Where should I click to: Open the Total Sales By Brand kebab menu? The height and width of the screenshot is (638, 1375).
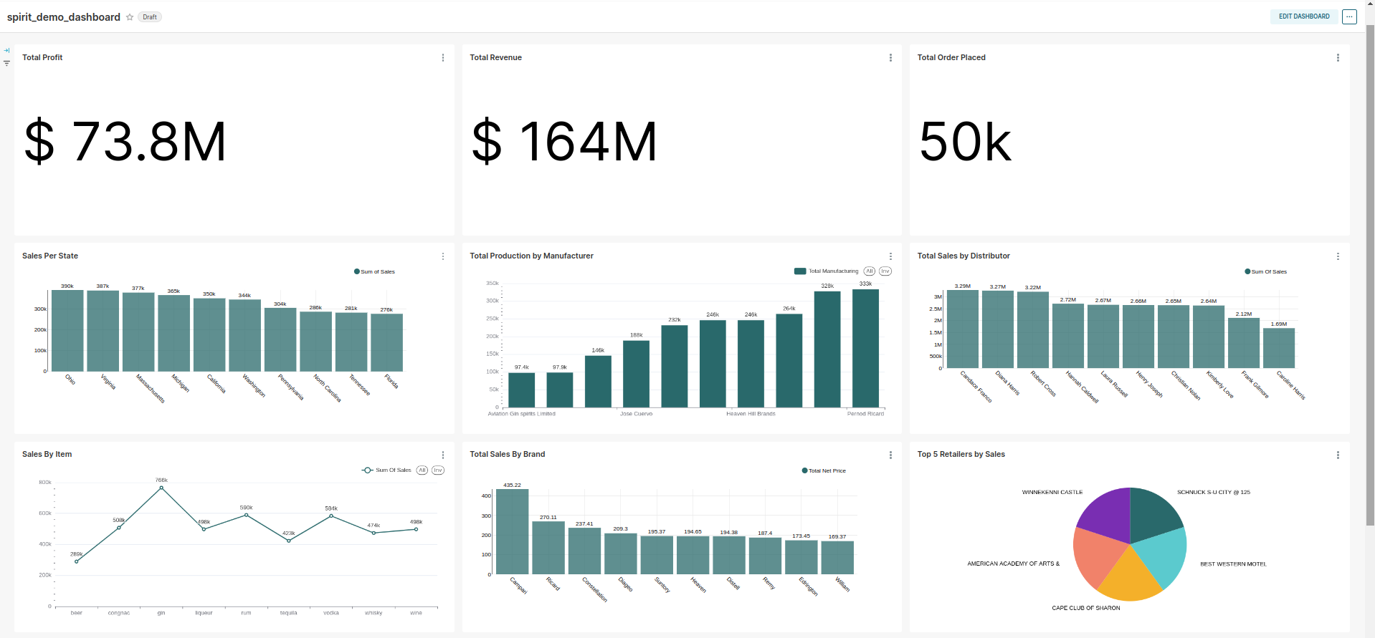point(890,455)
